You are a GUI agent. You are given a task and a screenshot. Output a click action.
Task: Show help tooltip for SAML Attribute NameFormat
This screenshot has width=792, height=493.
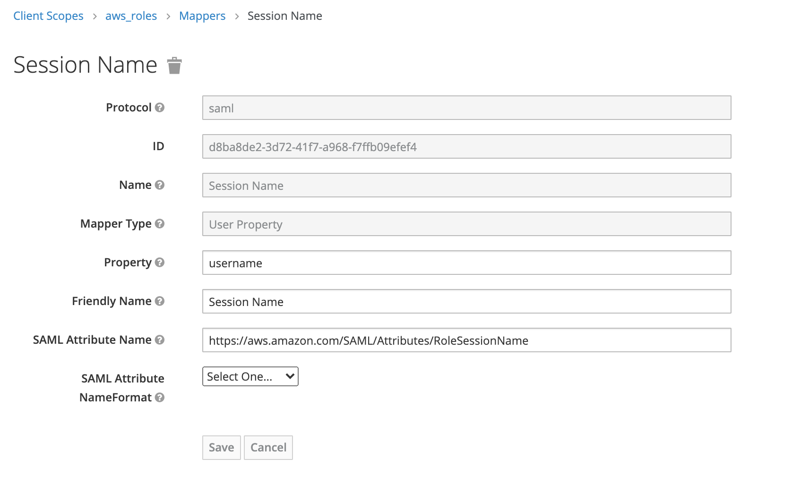pyautogui.click(x=160, y=397)
